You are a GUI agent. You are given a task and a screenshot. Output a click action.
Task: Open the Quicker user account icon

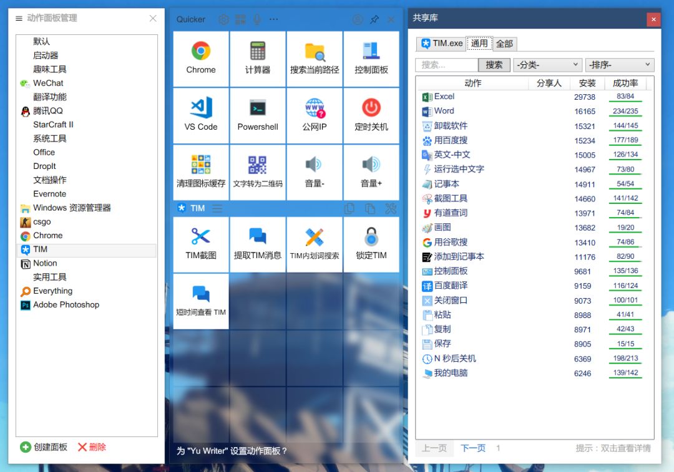357,19
